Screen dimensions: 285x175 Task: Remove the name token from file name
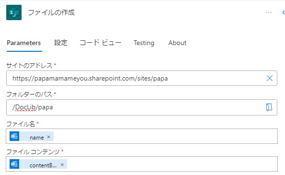[x=48, y=137]
